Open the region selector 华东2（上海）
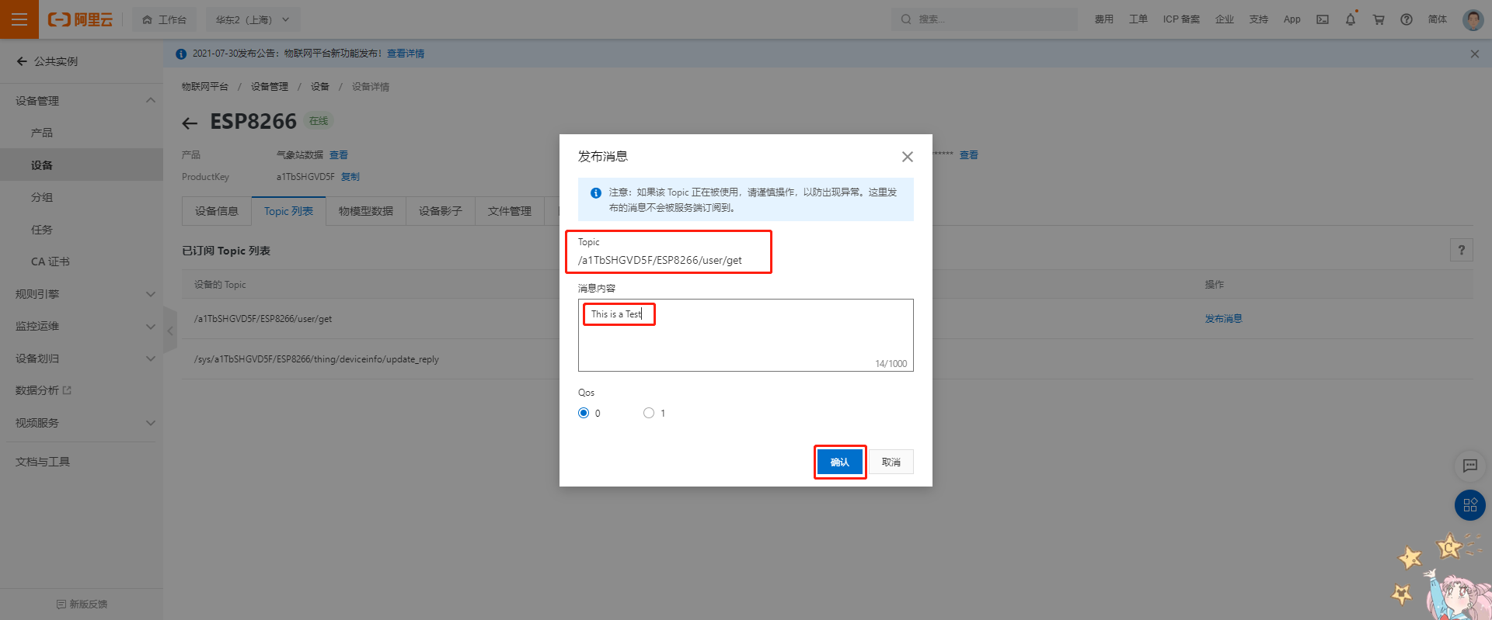Viewport: 1492px width, 620px height. pyautogui.click(x=253, y=19)
